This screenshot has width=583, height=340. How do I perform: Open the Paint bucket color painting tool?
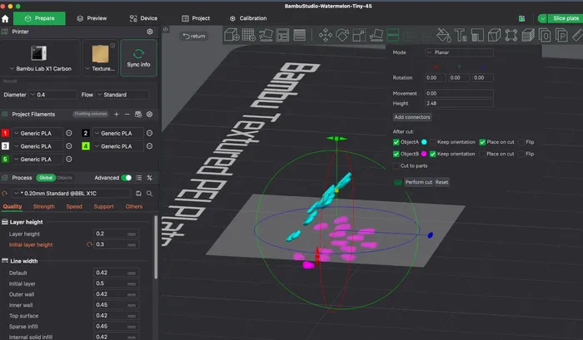coord(443,36)
